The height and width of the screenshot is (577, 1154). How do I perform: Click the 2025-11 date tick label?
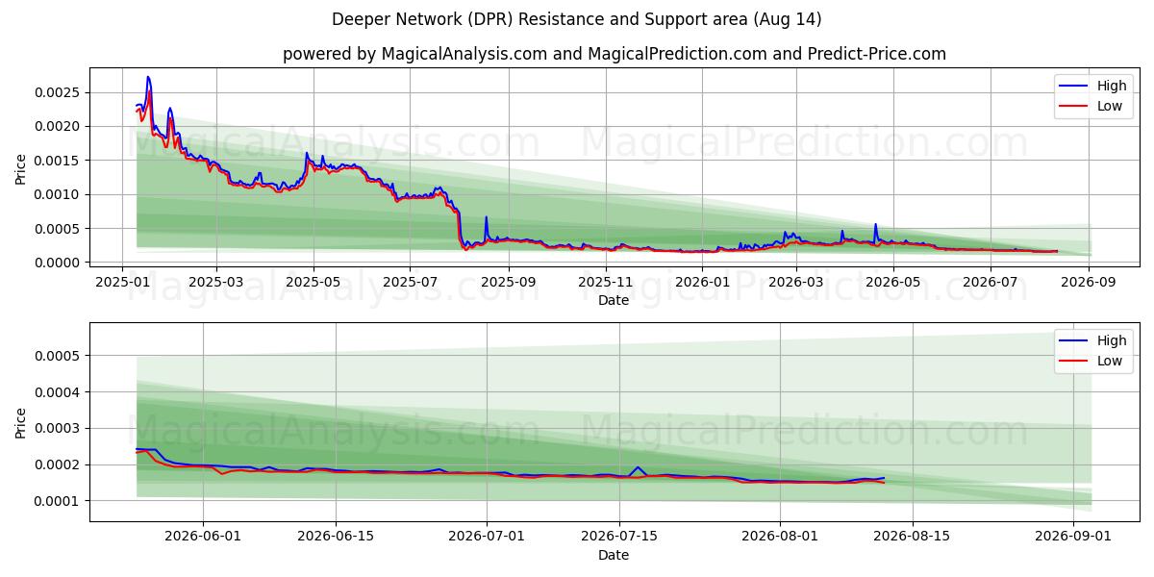coord(606,281)
